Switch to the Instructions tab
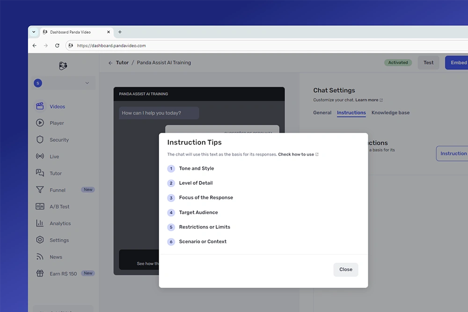 [x=351, y=113]
